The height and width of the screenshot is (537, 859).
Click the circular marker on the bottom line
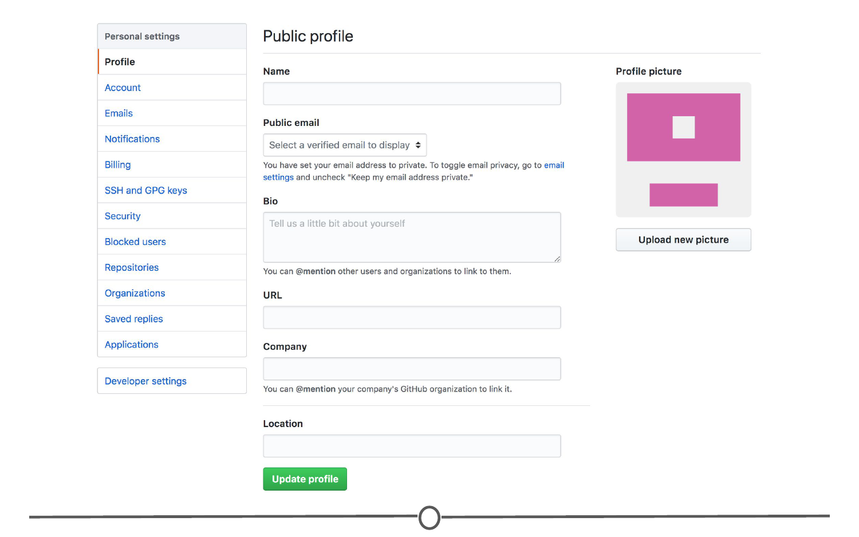tap(429, 518)
